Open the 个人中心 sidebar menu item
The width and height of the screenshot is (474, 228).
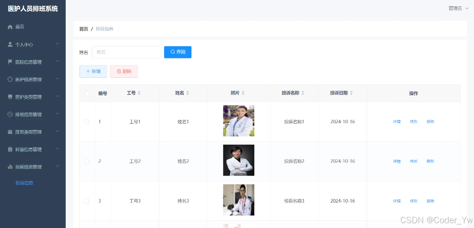tap(33, 44)
